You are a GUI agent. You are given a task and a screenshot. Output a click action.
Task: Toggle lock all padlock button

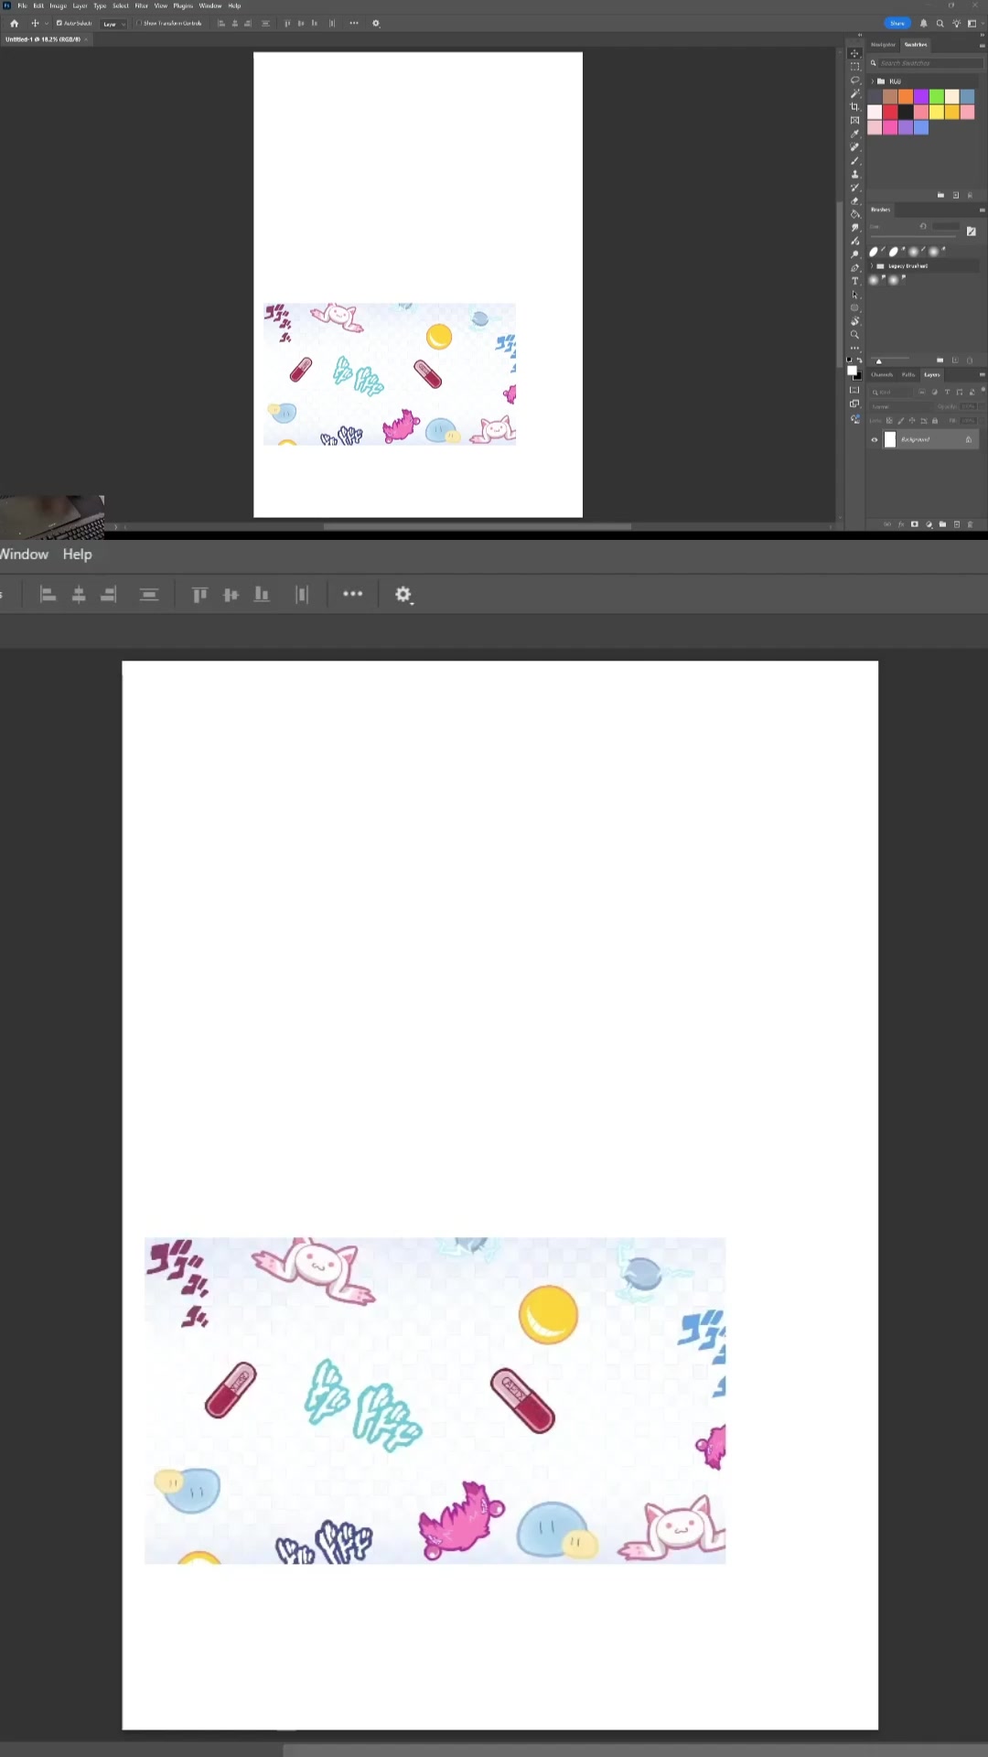coord(935,421)
